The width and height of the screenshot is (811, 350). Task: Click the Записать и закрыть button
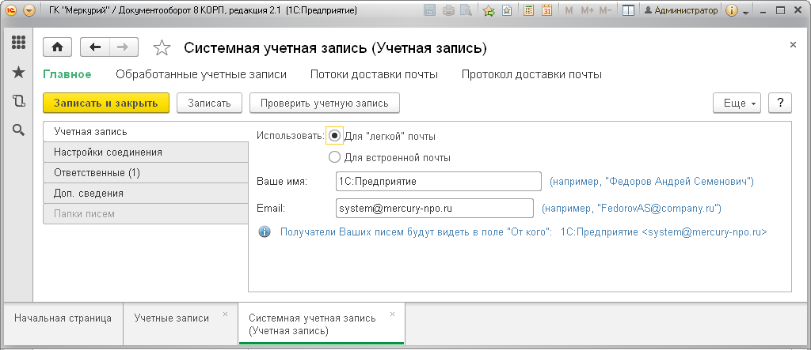pos(106,103)
